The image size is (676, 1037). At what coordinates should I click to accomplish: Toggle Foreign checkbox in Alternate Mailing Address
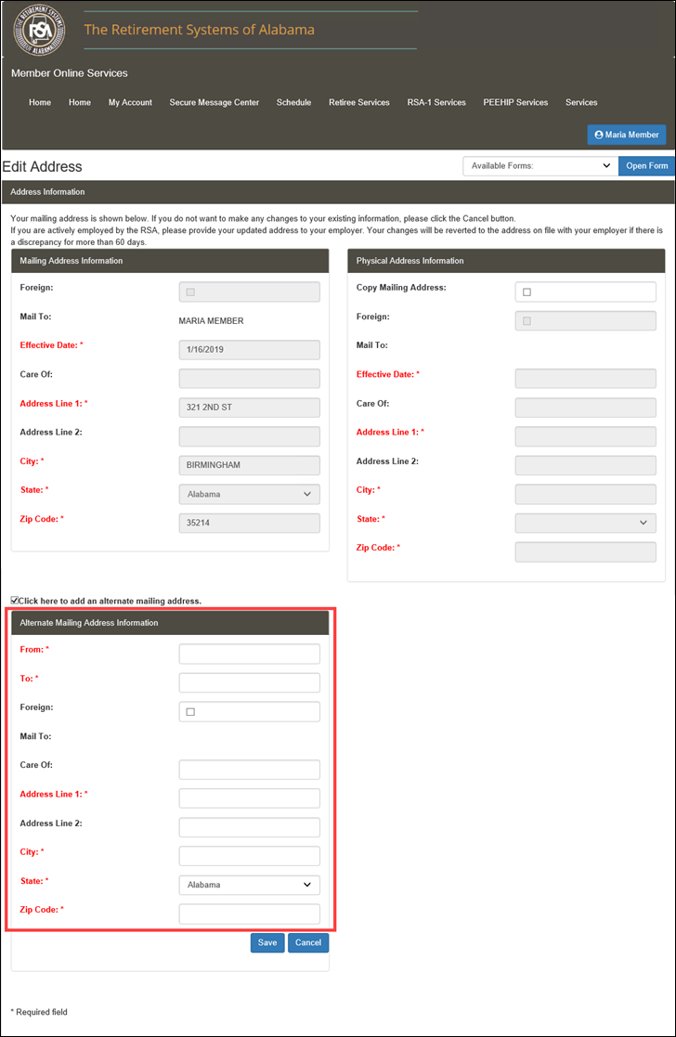click(x=190, y=712)
